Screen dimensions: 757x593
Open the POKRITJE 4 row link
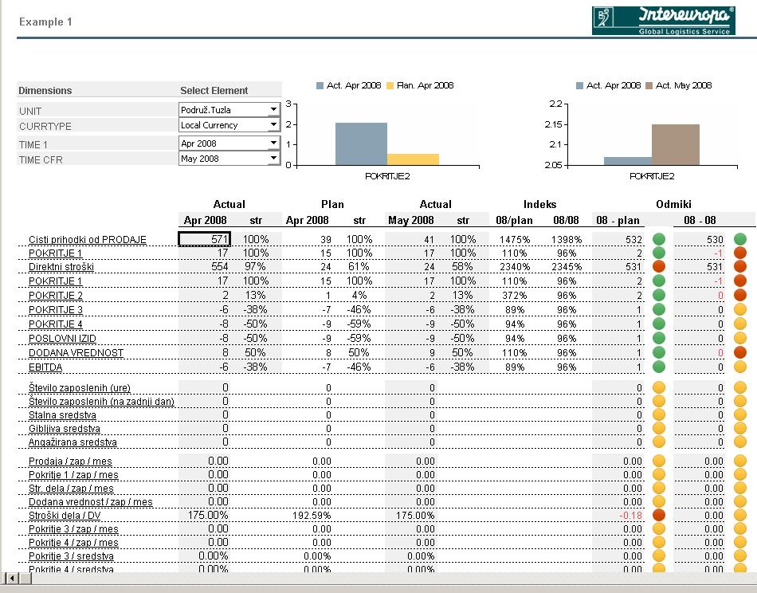tap(56, 324)
